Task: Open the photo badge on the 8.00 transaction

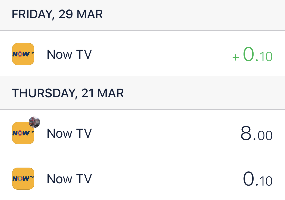Action: coord(34,122)
